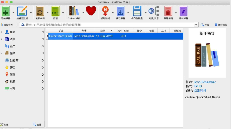Click the red heart donate icon

pos(91,11)
